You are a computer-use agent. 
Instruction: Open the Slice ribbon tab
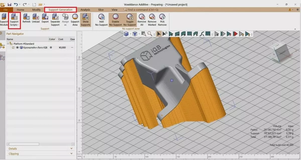(101, 10)
